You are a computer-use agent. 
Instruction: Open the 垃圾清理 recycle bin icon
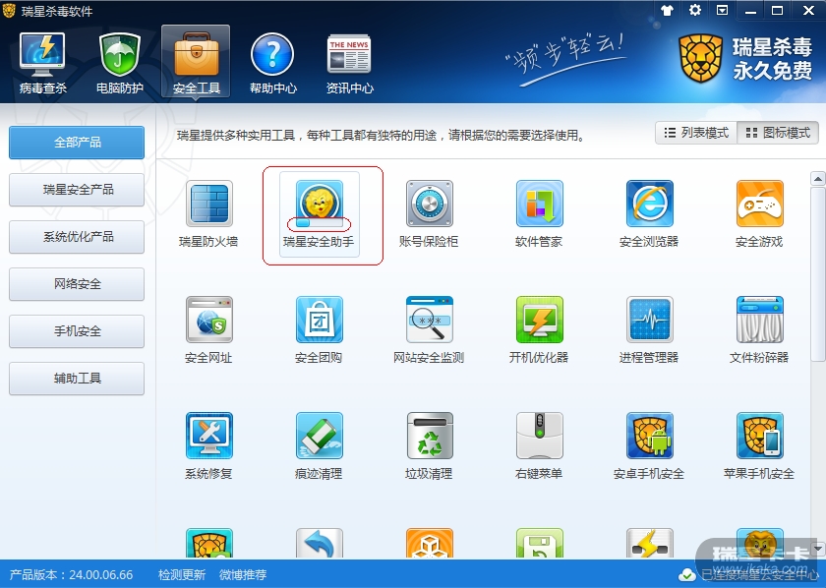point(430,436)
